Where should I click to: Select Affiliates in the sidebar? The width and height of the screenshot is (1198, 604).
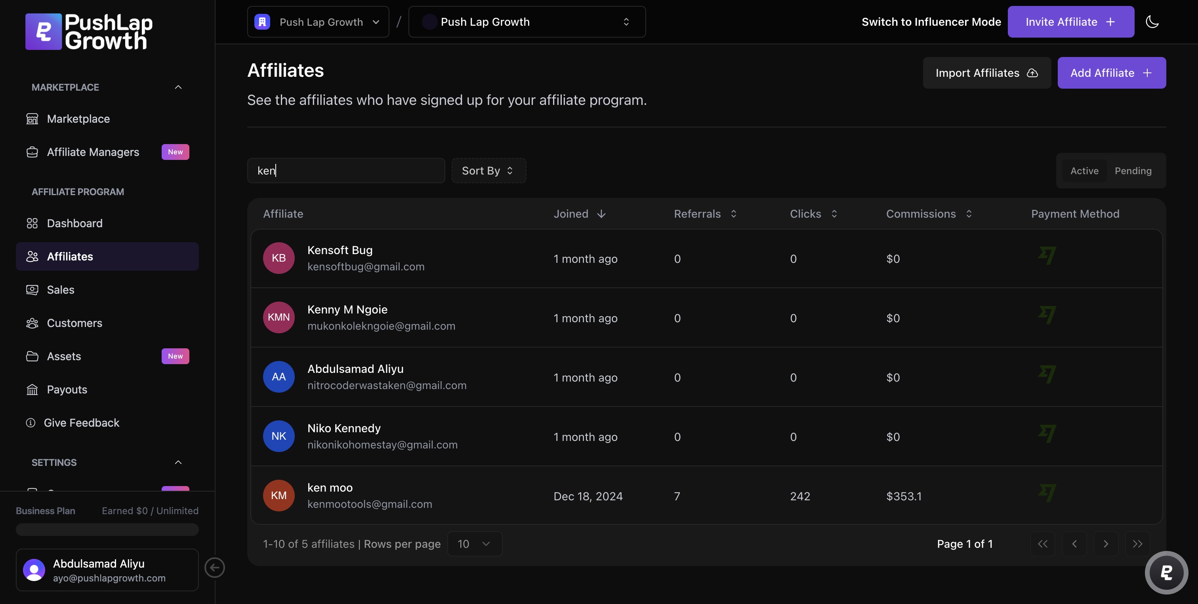[107, 256]
